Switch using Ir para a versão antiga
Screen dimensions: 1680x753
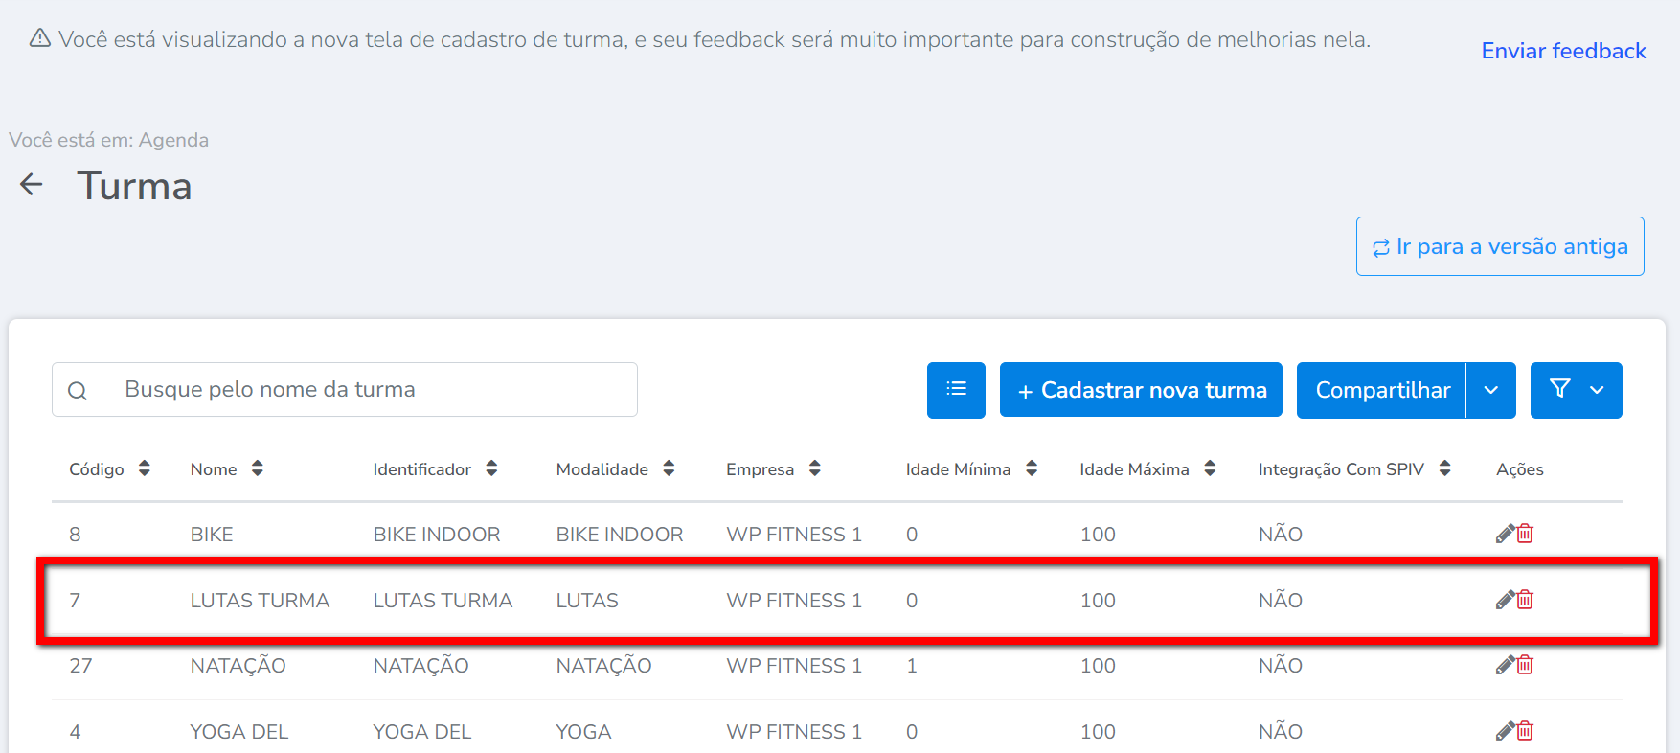[x=1500, y=246]
